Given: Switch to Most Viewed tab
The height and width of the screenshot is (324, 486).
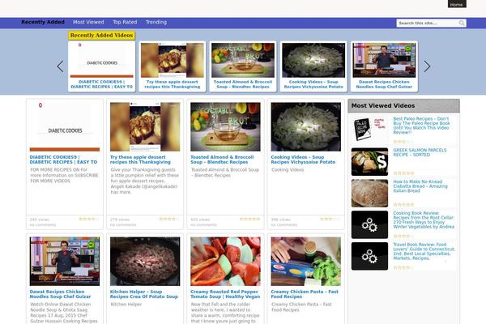Looking at the screenshot, I should point(88,22).
